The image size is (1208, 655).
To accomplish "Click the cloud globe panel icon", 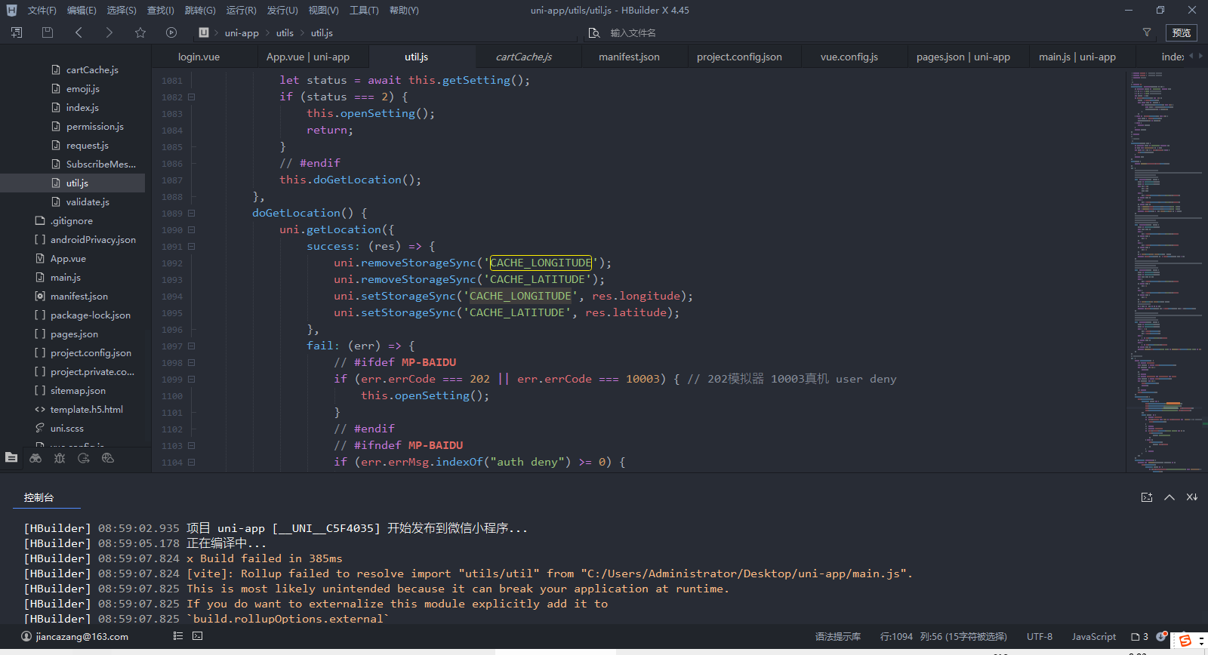I will point(108,458).
